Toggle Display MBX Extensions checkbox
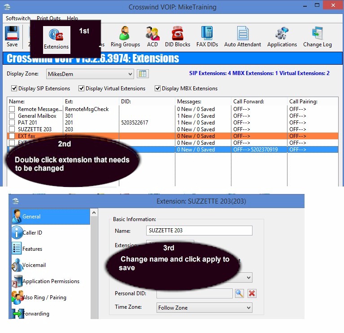Screen dimensions: 344x333 point(158,89)
